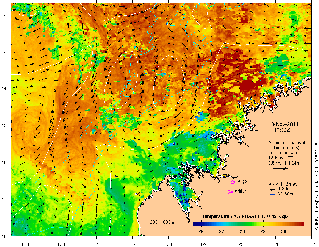Click the 28 value on temperature scale
This screenshot has width=319, height=247.
click(242, 231)
